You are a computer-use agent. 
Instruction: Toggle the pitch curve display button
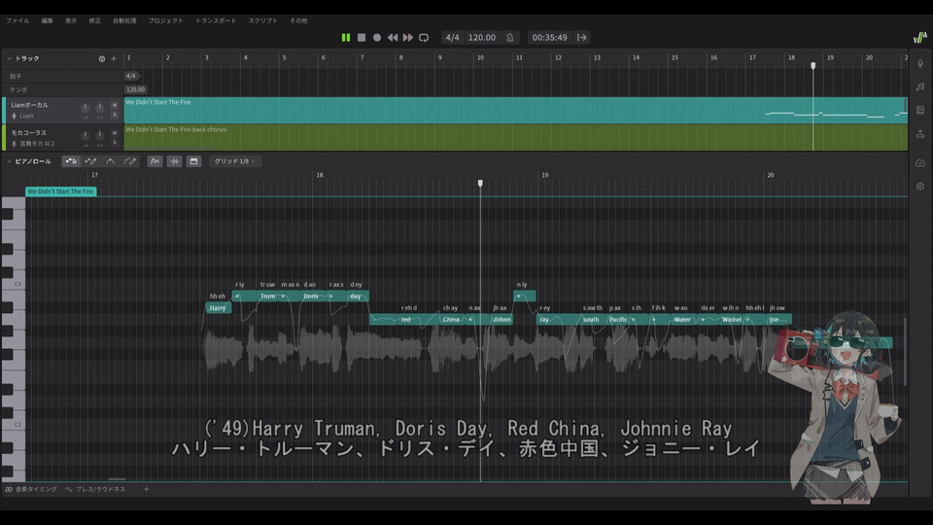point(155,161)
